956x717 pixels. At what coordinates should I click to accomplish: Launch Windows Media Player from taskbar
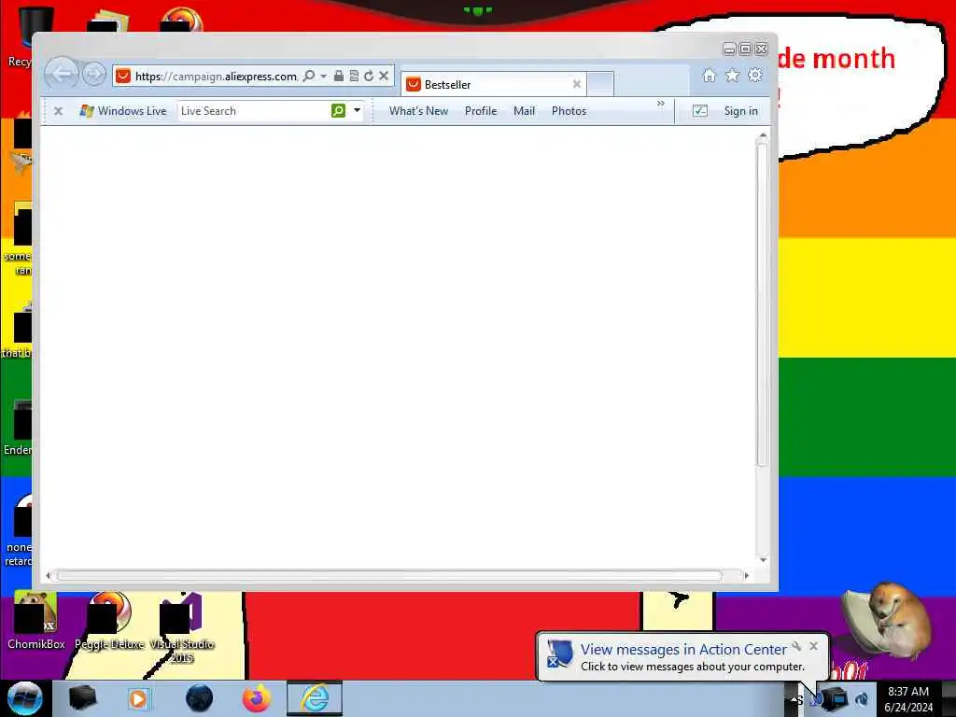click(138, 698)
